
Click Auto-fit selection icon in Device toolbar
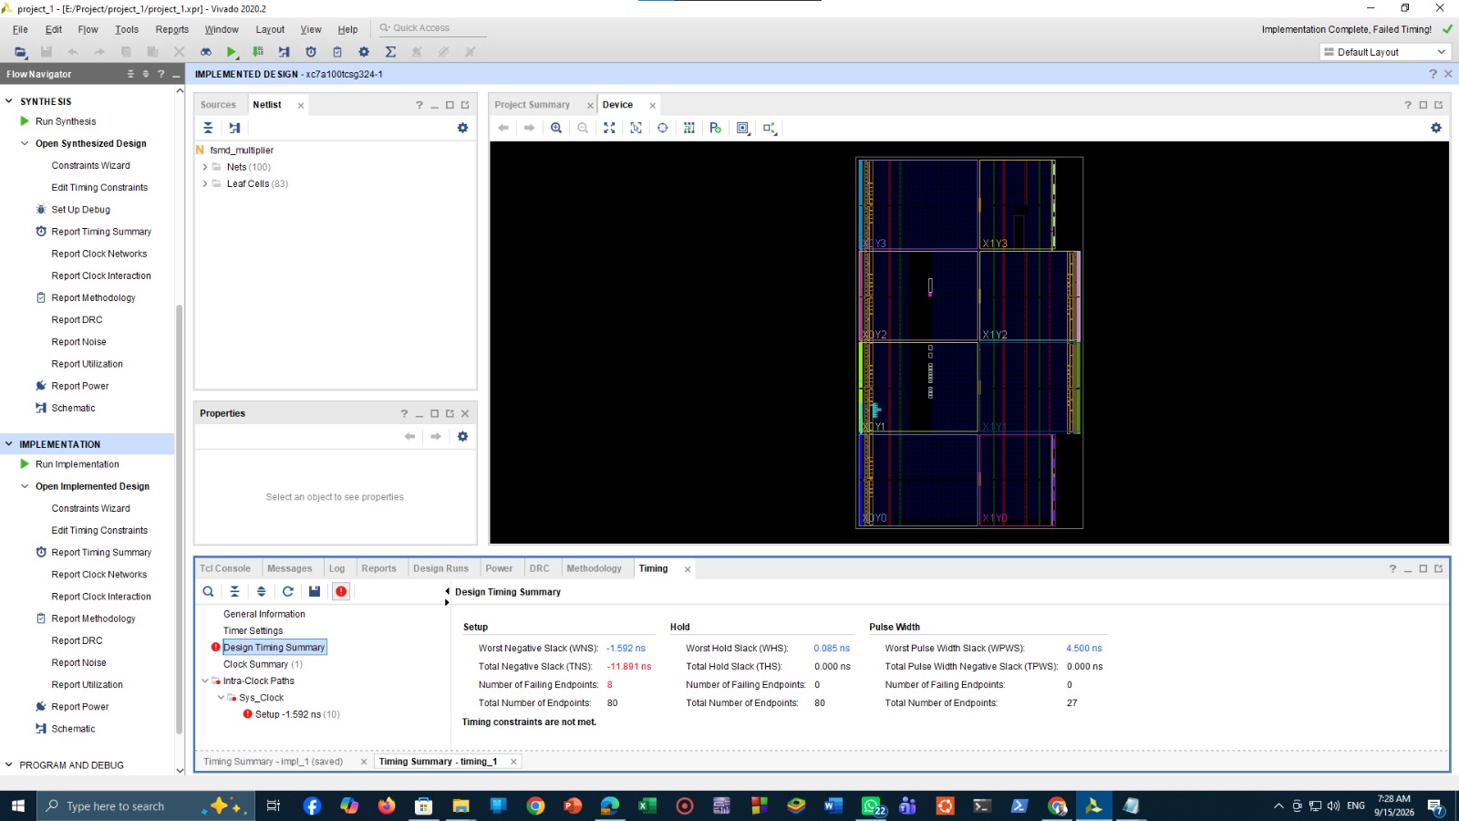[636, 128]
